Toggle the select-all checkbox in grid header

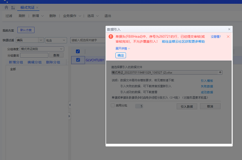pos(78,51)
